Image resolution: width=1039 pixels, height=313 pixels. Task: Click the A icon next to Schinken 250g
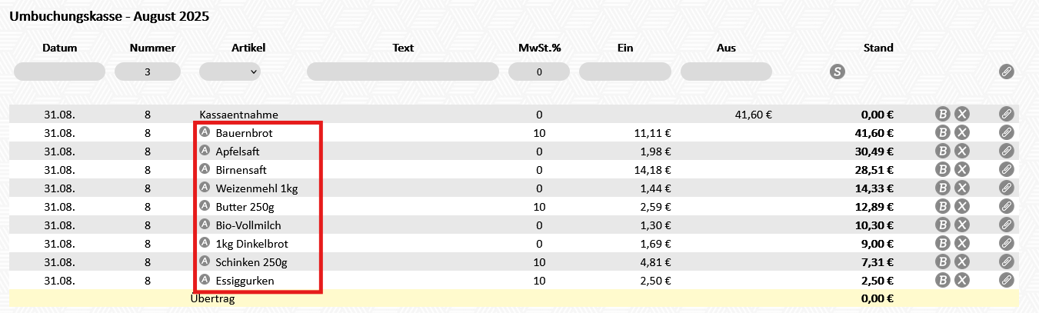pyautogui.click(x=205, y=261)
